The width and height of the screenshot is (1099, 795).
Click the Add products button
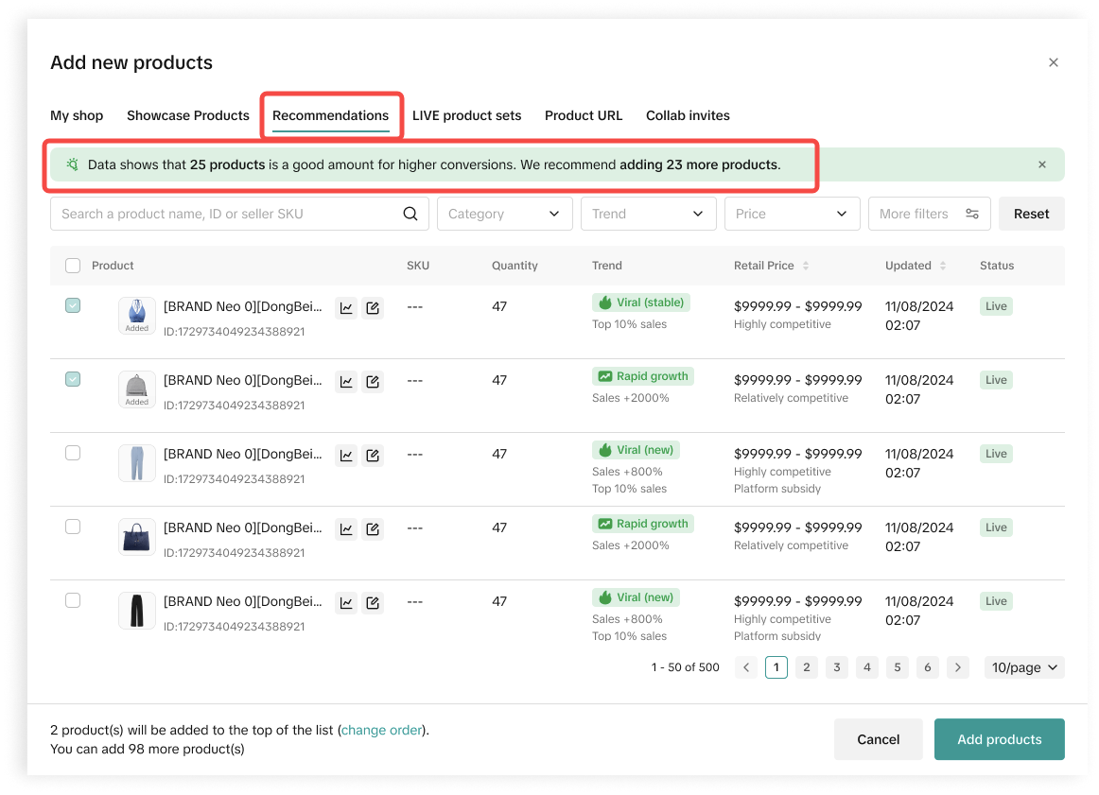pyautogui.click(x=999, y=739)
